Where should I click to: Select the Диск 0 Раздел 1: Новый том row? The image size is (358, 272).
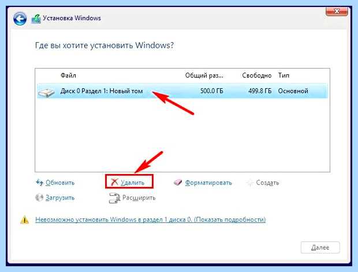(x=182, y=91)
